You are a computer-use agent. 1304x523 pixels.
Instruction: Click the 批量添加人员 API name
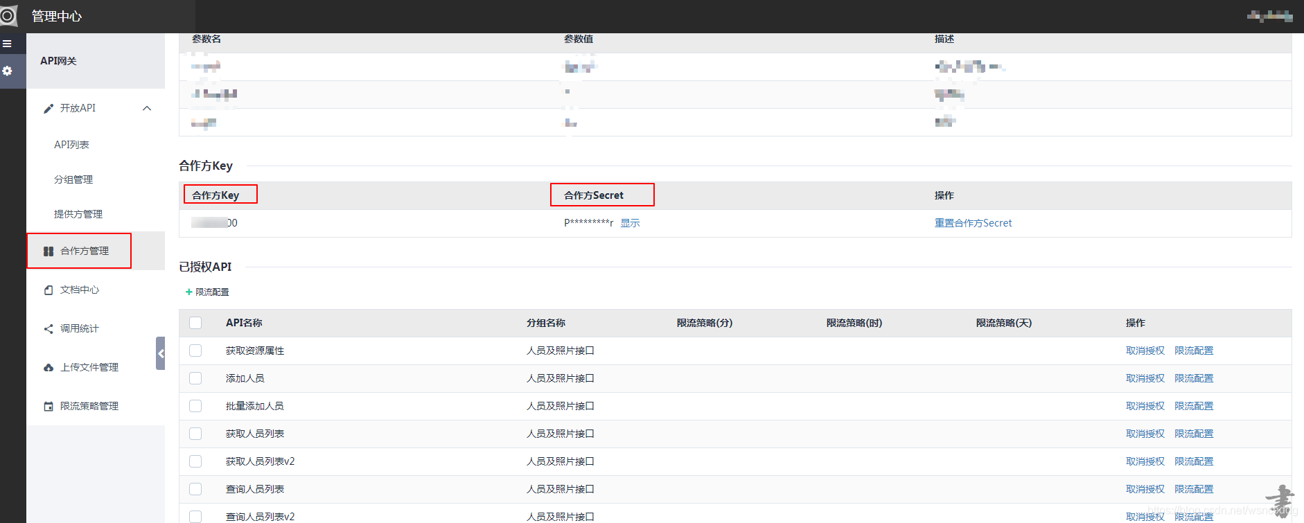click(x=255, y=406)
